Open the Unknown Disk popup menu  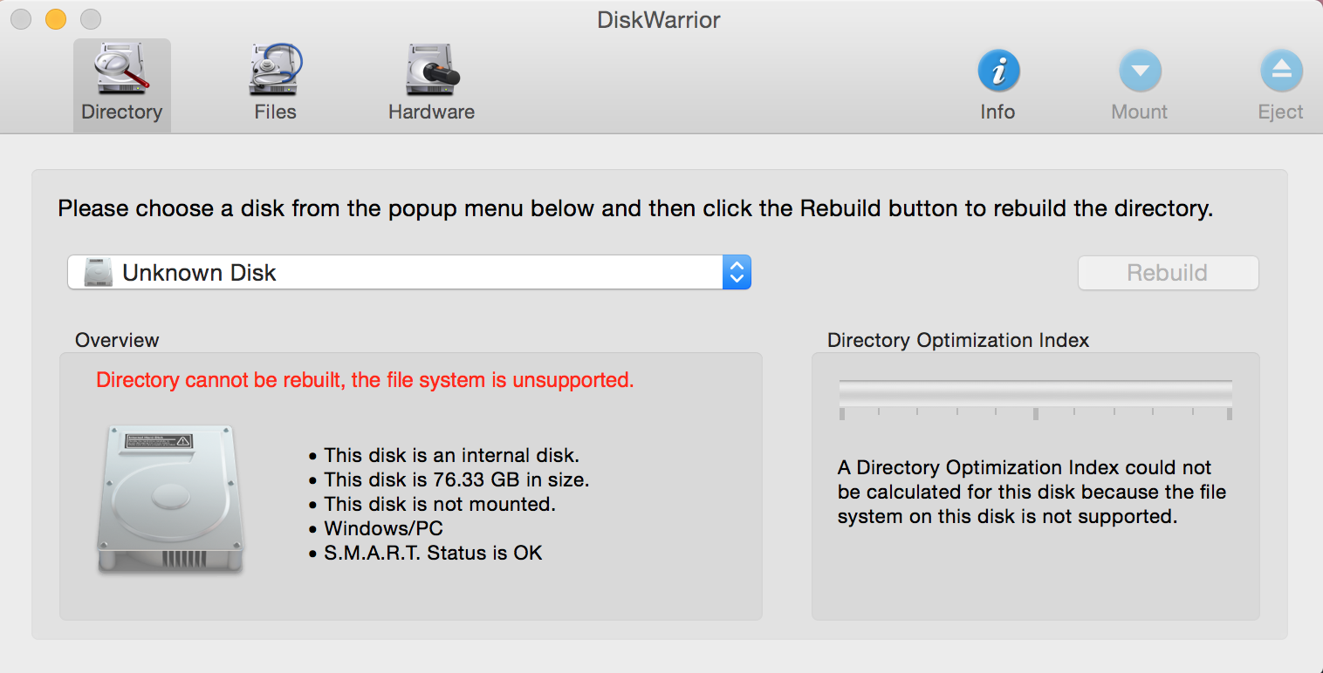393,273
